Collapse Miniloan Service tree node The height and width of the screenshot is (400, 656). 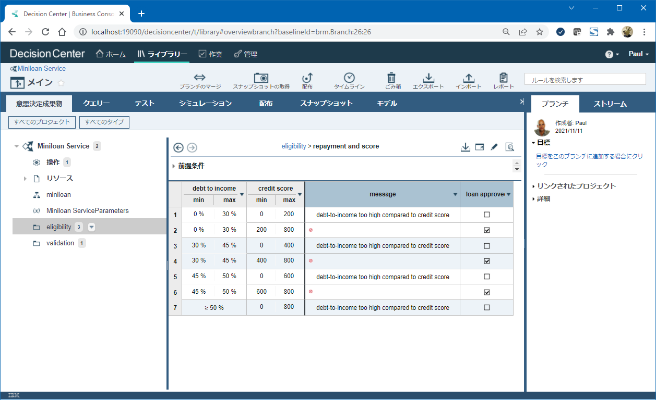click(x=17, y=146)
